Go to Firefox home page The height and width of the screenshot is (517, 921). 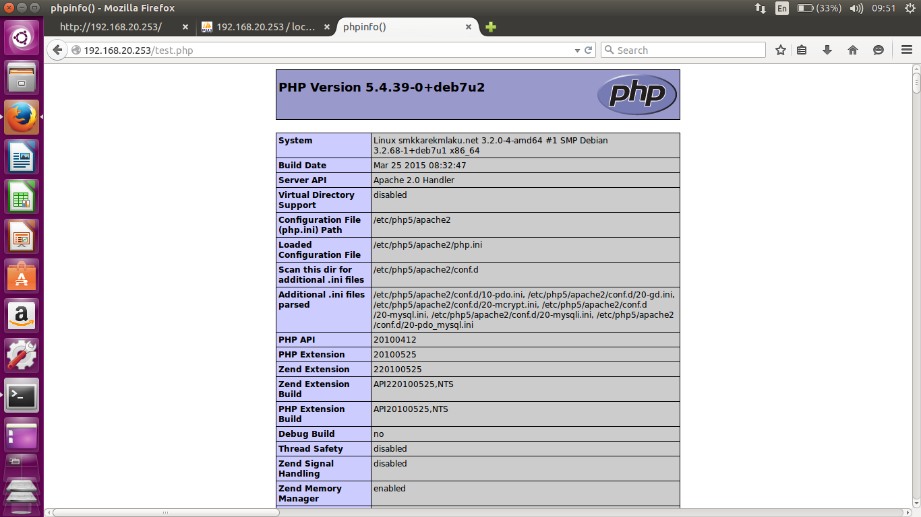tap(853, 50)
